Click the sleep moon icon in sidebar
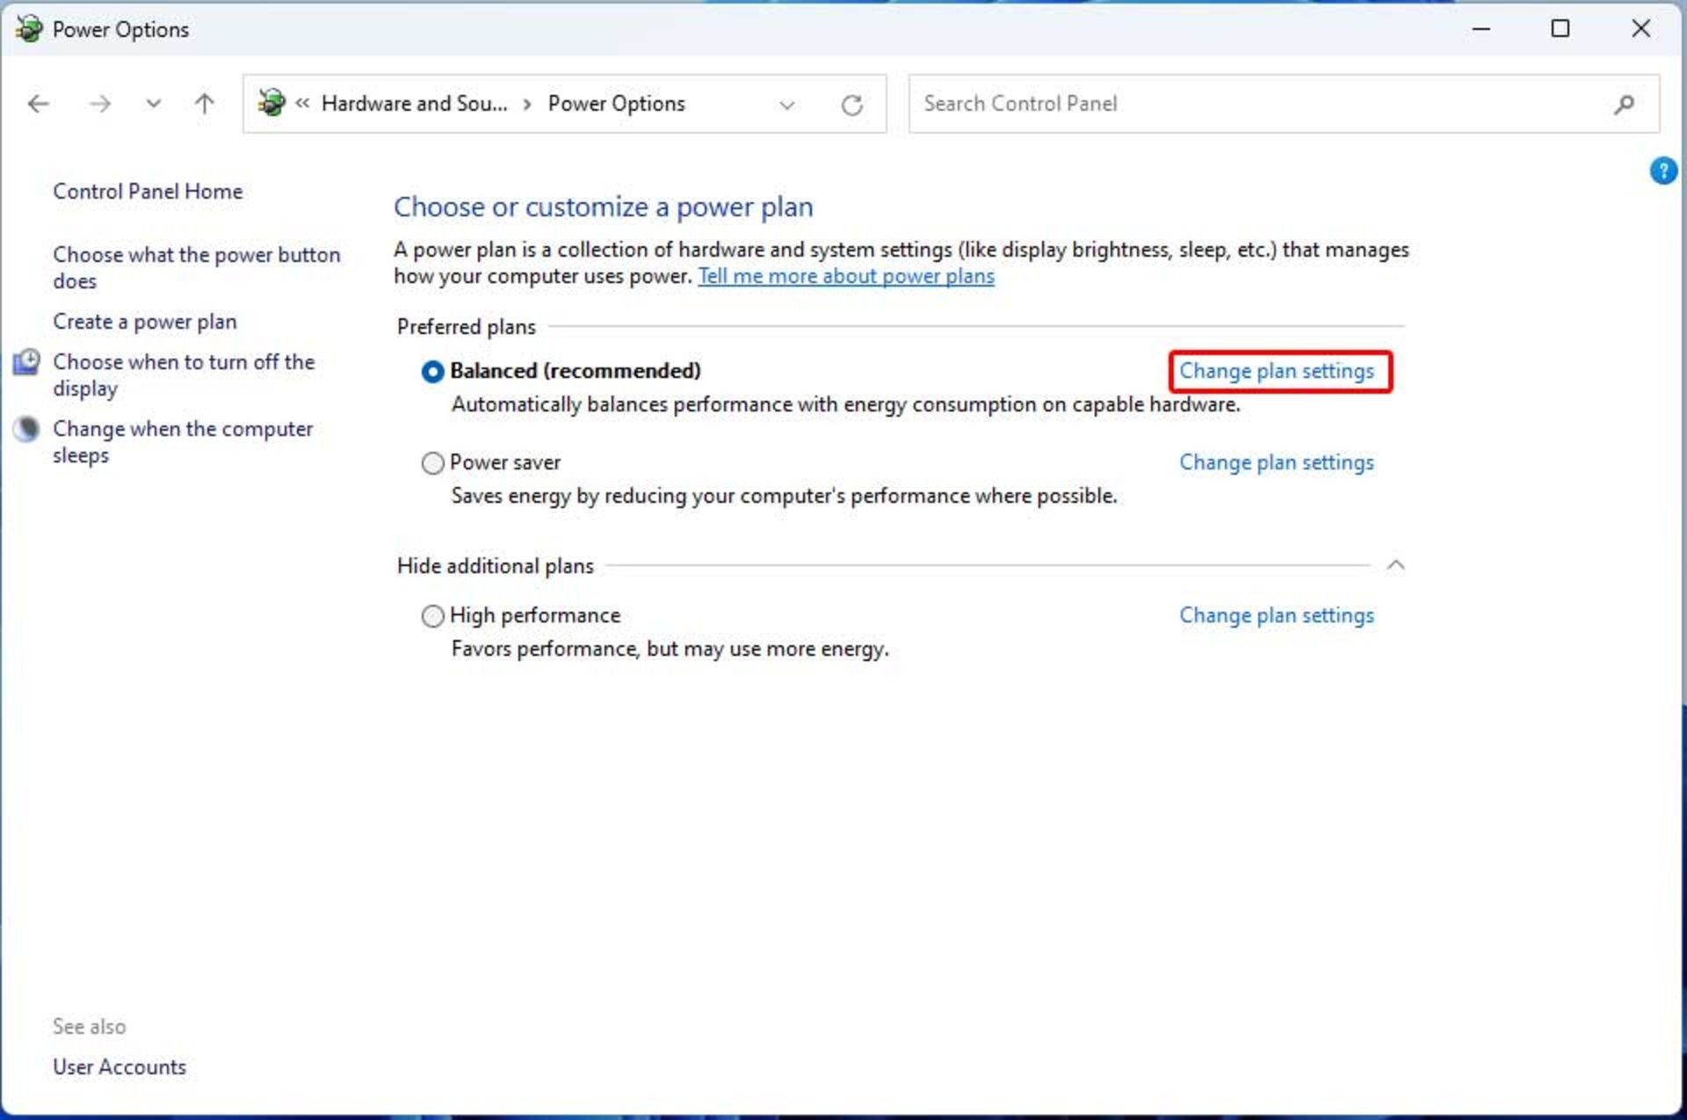The height and width of the screenshot is (1120, 1687). point(27,429)
